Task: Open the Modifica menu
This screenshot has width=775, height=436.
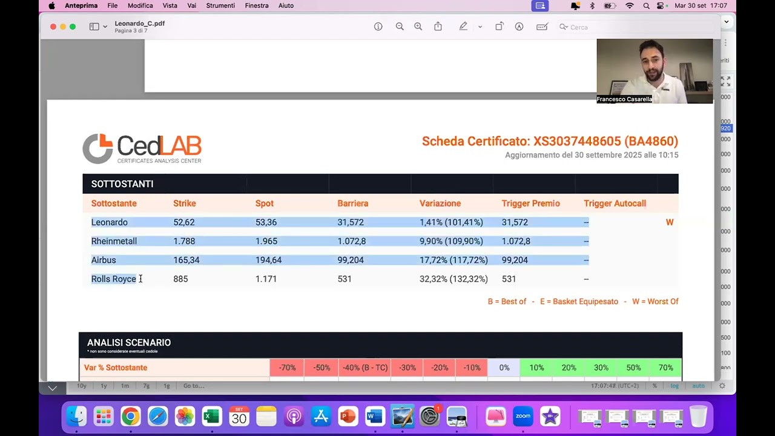Action: click(140, 5)
